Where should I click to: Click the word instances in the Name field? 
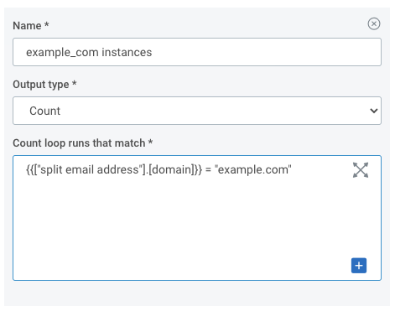(x=127, y=52)
